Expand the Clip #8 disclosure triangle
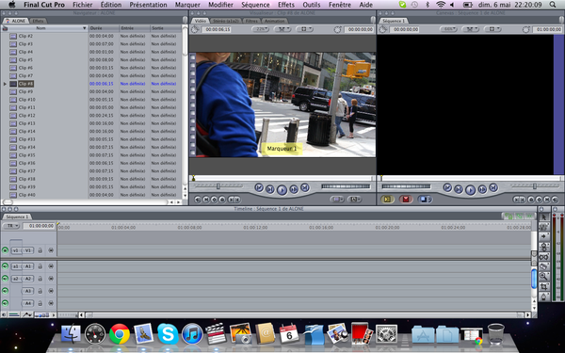Screen dimensions: 565x353 [5, 84]
